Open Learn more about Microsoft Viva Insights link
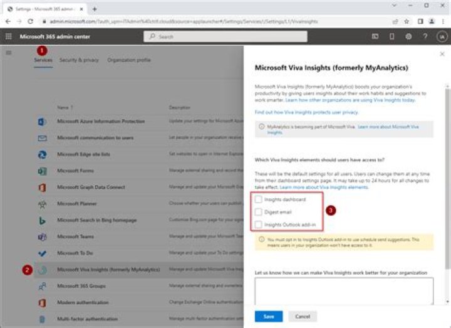This screenshot has width=451, height=328. pos(343,130)
